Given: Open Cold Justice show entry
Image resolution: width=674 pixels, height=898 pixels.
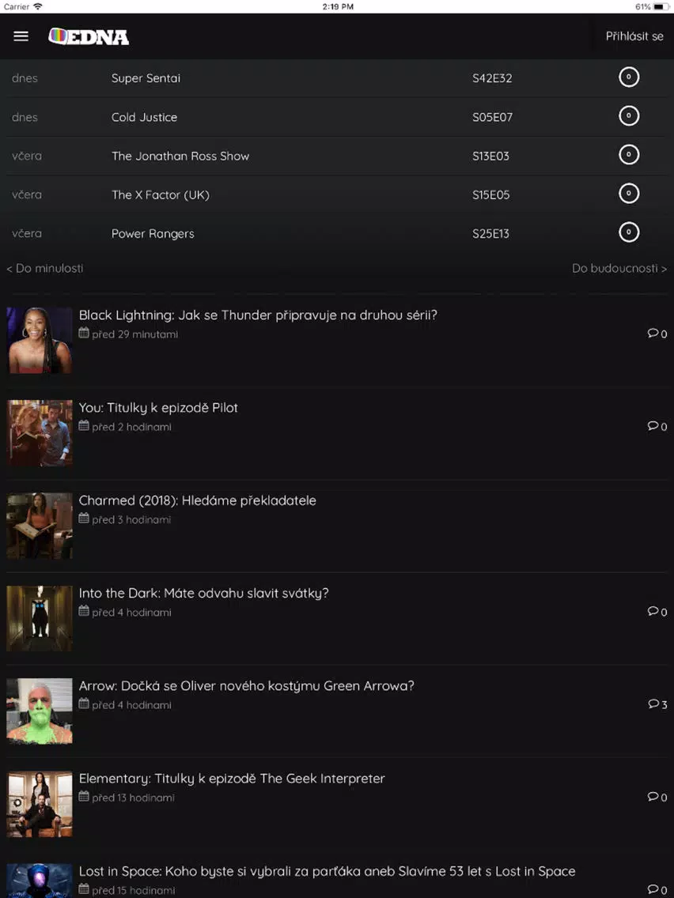Looking at the screenshot, I should [145, 118].
